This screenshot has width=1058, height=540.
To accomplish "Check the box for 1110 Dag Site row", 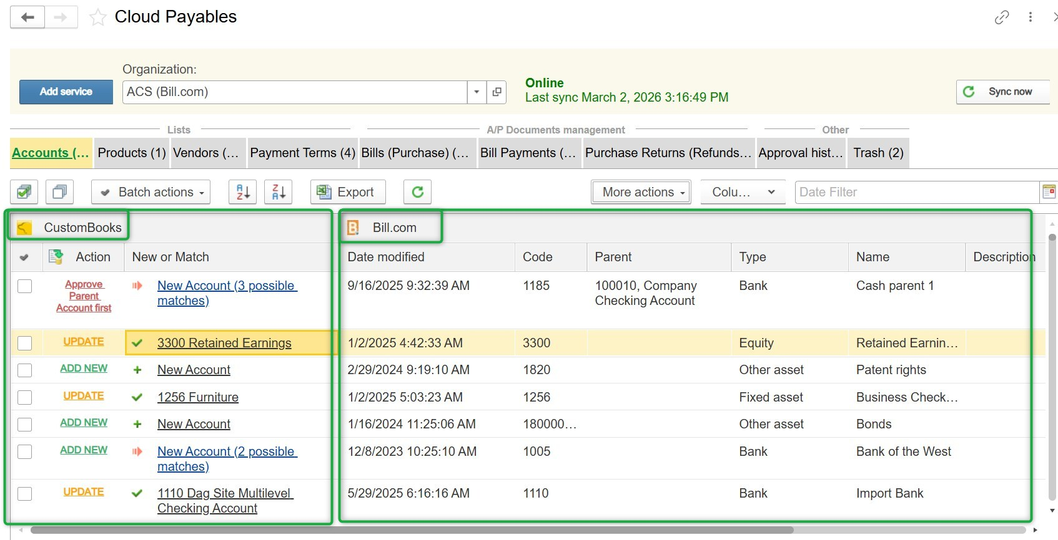I will click(x=25, y=494).
